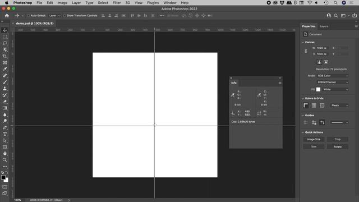
Task: Click the Quick Mask mode icon
Action: coord(5,187)
